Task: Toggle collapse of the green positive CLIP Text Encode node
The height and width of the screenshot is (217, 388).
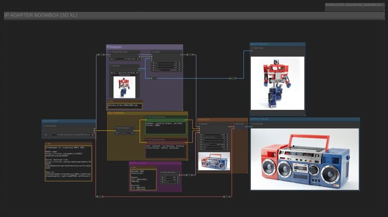Action: (x=147, y=118)
